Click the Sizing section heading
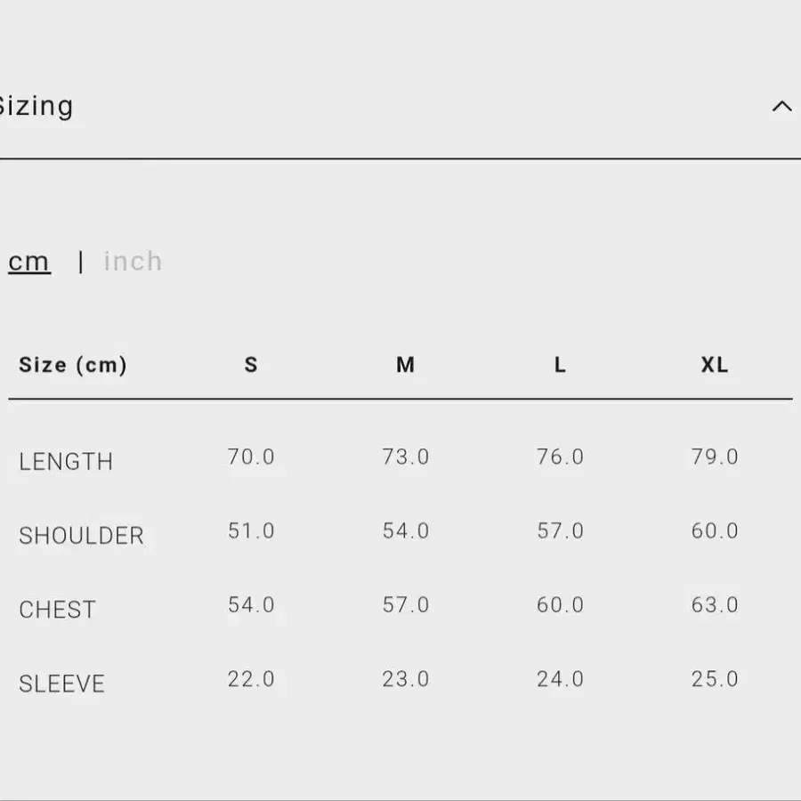This screenshot has height=801, width=801. [36, 106]
